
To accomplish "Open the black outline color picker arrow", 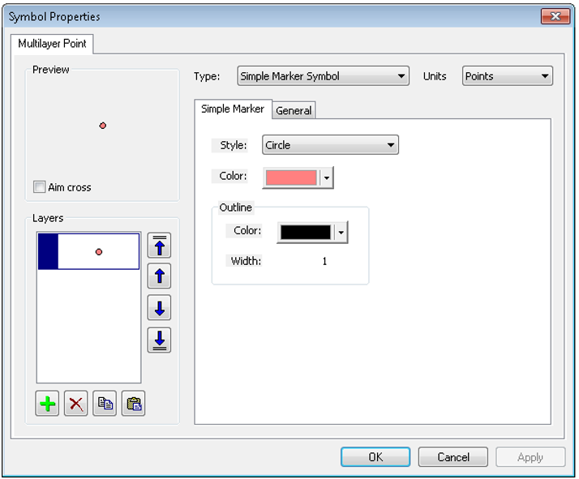I will coord(341,233).
